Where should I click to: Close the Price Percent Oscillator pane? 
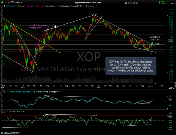coord(4,92)
